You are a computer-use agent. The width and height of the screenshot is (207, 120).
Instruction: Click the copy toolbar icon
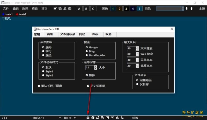(x=60, y=8)
